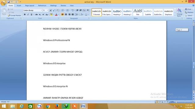Increase paragraph indent
Image resolution: width=195 pixels, height=109 pixels.
click(80, 10)
